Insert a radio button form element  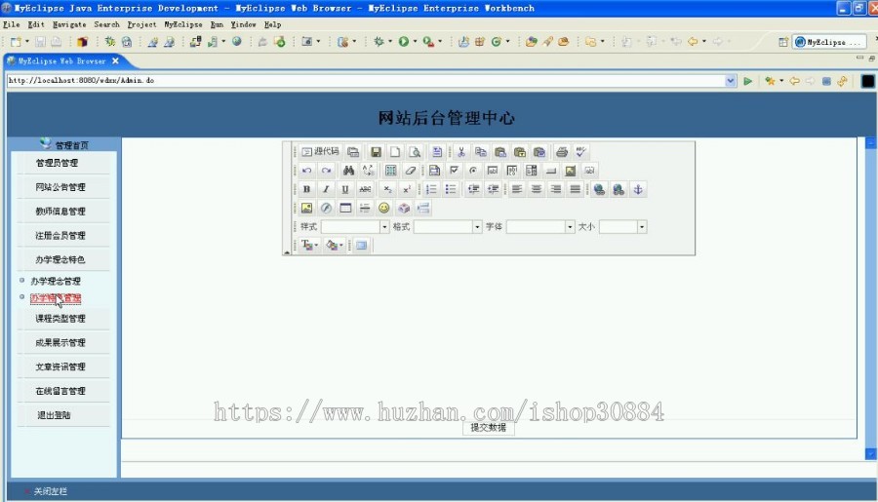pos(473,171)
